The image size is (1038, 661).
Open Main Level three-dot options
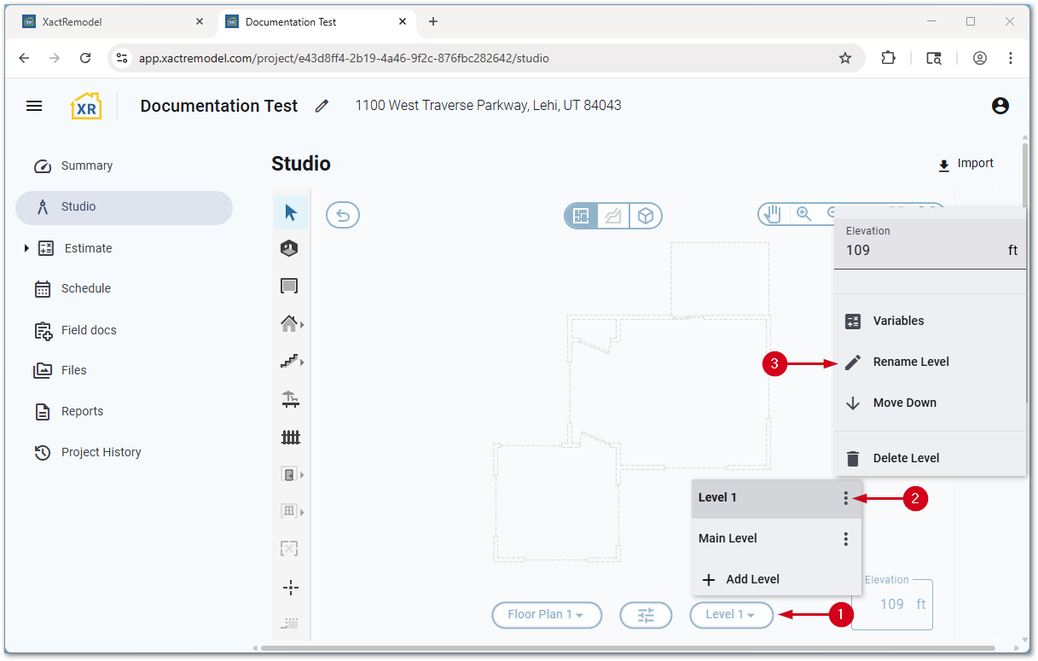845,539
